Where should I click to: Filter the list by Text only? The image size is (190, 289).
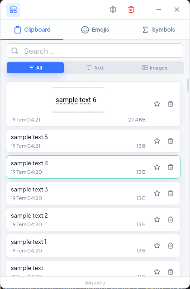pos(95,68)
